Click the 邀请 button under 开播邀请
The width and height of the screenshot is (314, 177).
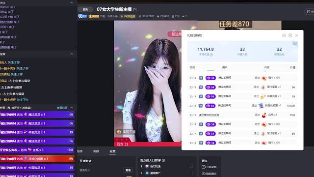pyautogui.click(x=128, y=170)
